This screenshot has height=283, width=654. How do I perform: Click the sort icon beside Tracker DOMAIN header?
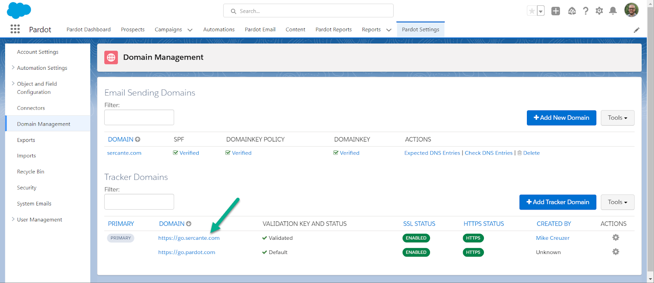tap(189, 224)
